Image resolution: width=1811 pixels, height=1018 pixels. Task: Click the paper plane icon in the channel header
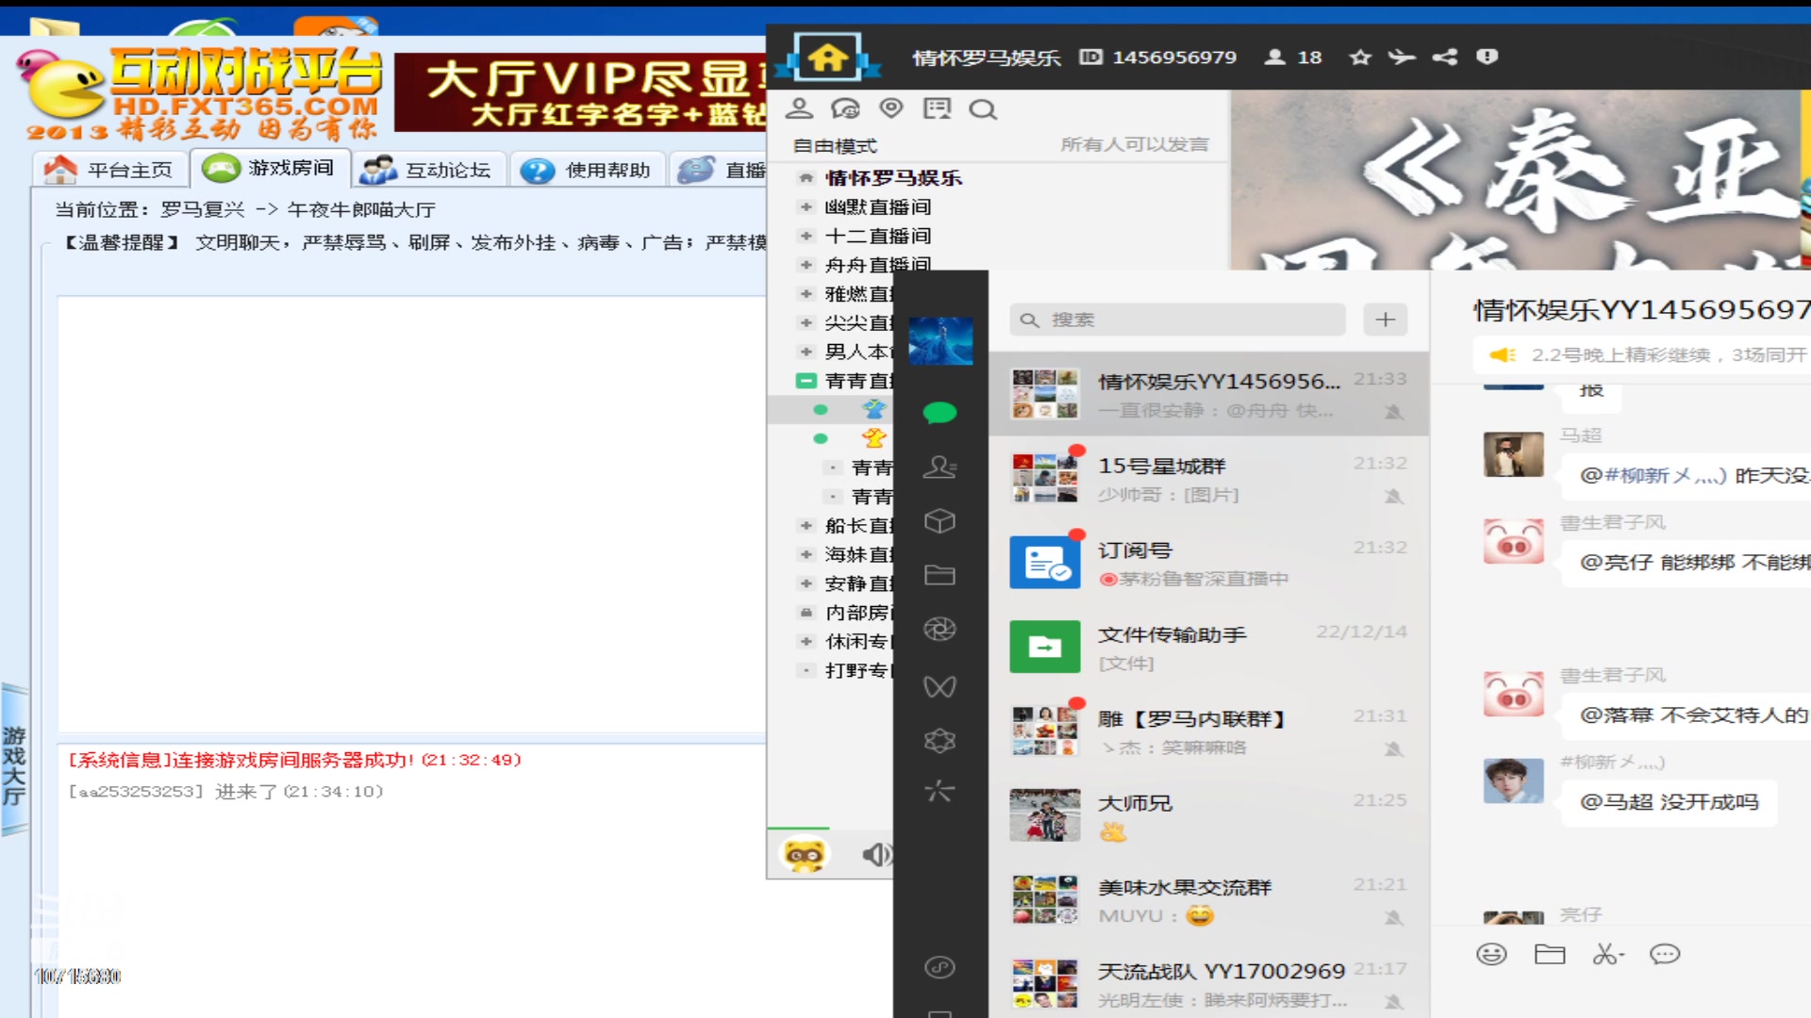[1402, 57]
